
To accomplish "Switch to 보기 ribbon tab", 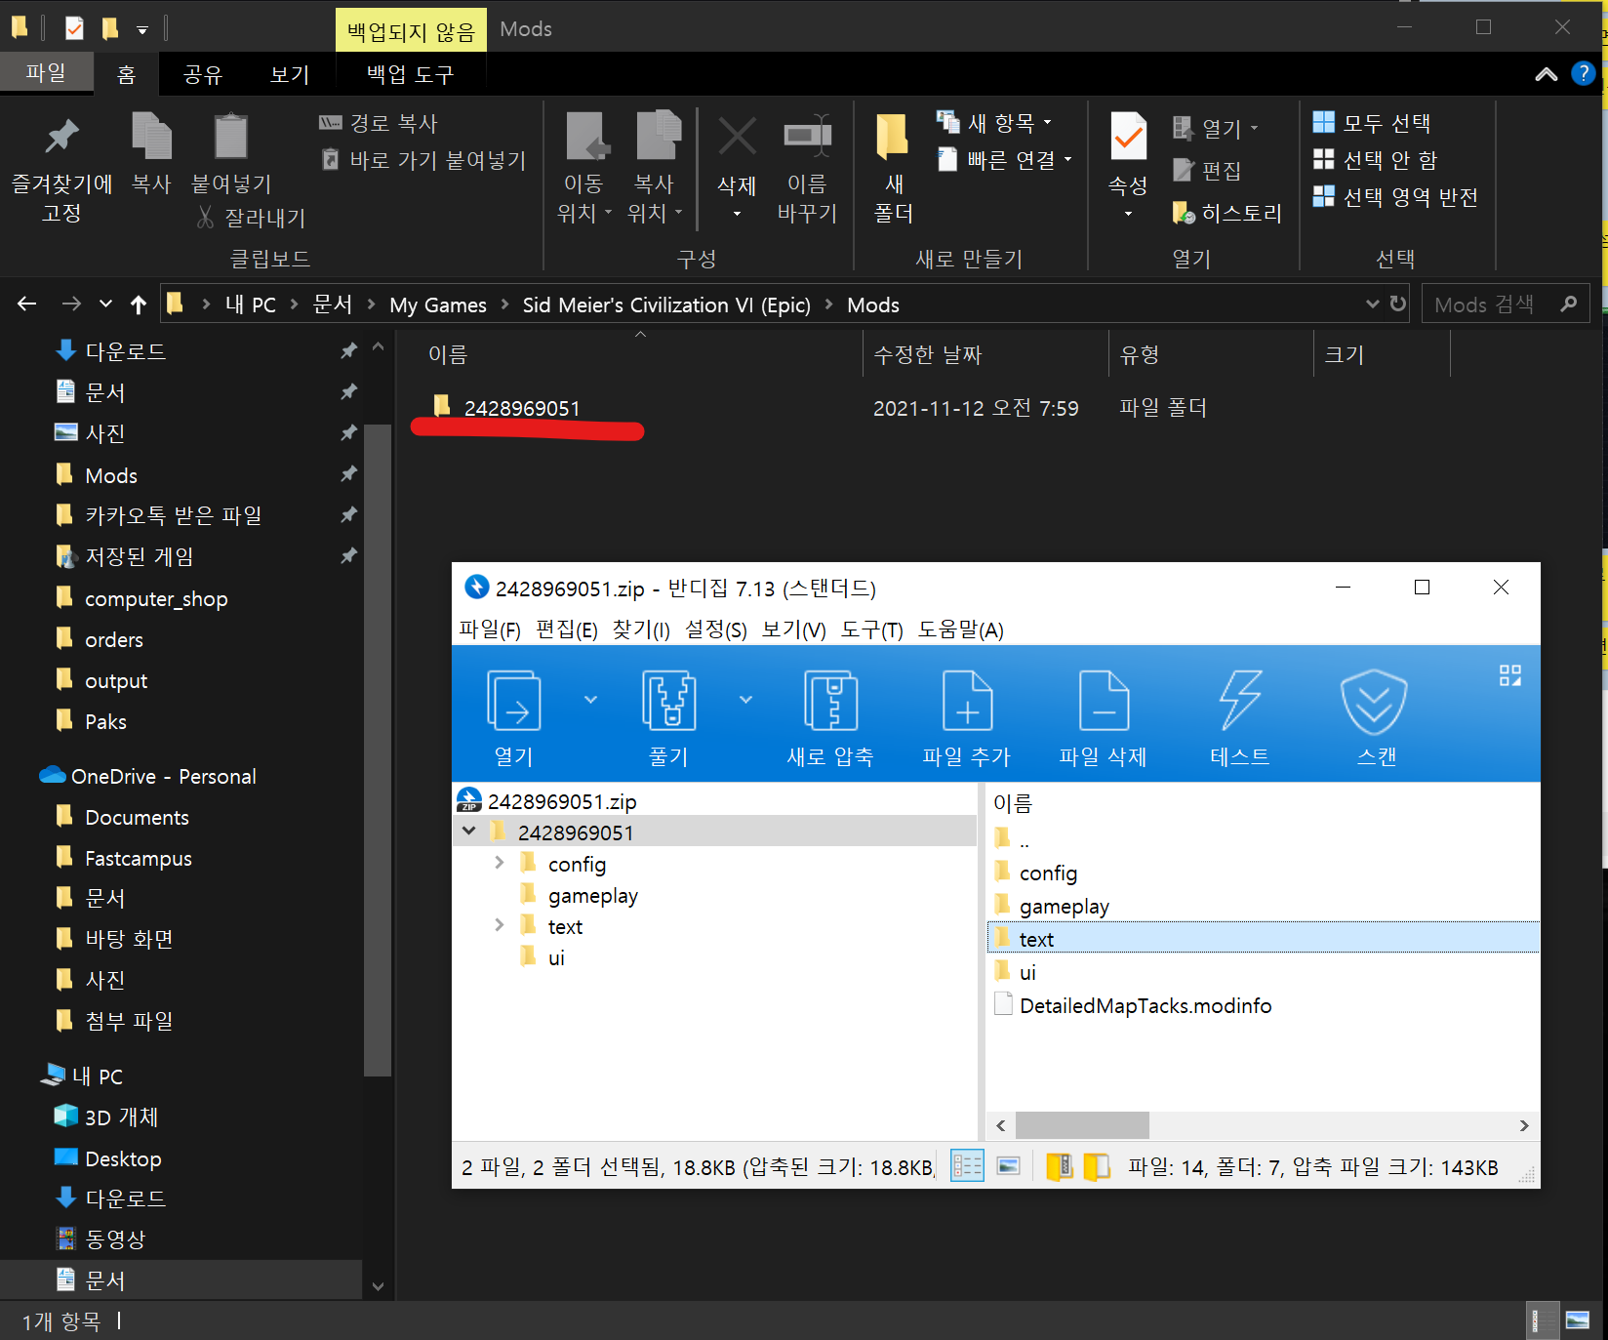I will [x=290, y=74].
